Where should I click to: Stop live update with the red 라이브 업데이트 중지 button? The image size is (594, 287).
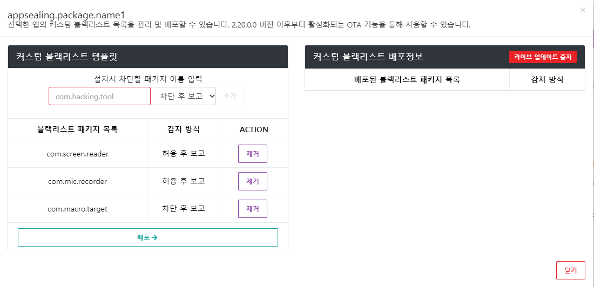pyautogui.click(x=543, y=57)
